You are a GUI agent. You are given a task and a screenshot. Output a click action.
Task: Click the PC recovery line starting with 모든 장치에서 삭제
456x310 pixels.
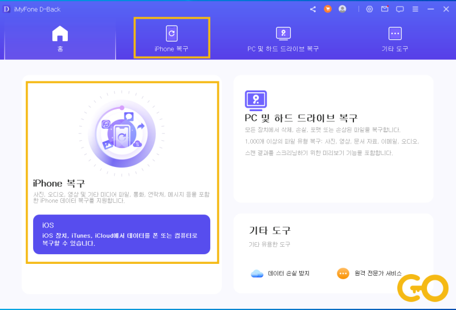(x=323, y=130)
